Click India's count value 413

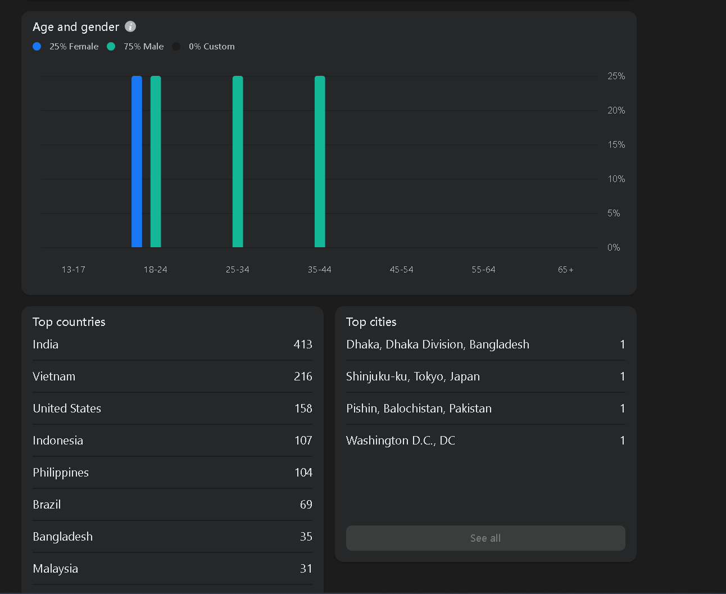[x=303, y=344]
